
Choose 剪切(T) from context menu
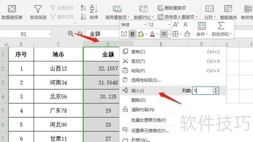click(x=173, y=61)
